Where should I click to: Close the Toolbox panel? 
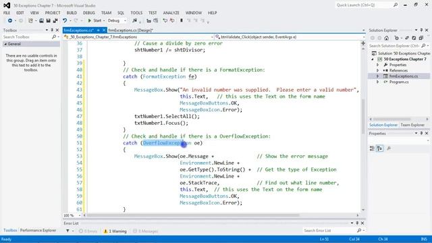57,30
